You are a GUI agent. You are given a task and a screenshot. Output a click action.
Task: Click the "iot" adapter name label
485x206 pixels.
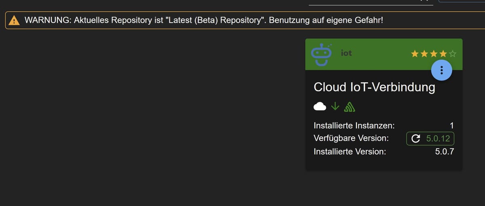(346, 53)
